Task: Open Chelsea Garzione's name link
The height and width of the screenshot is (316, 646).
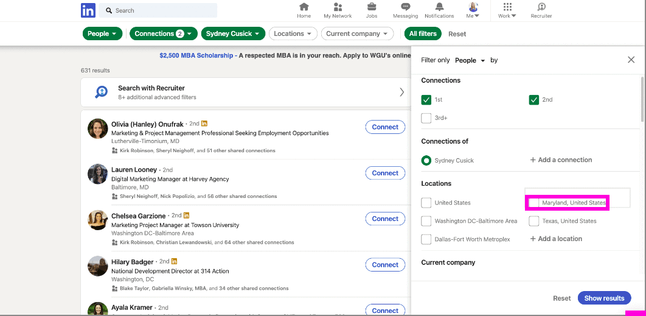Action: pyautogui.click(x=139, y=216)
